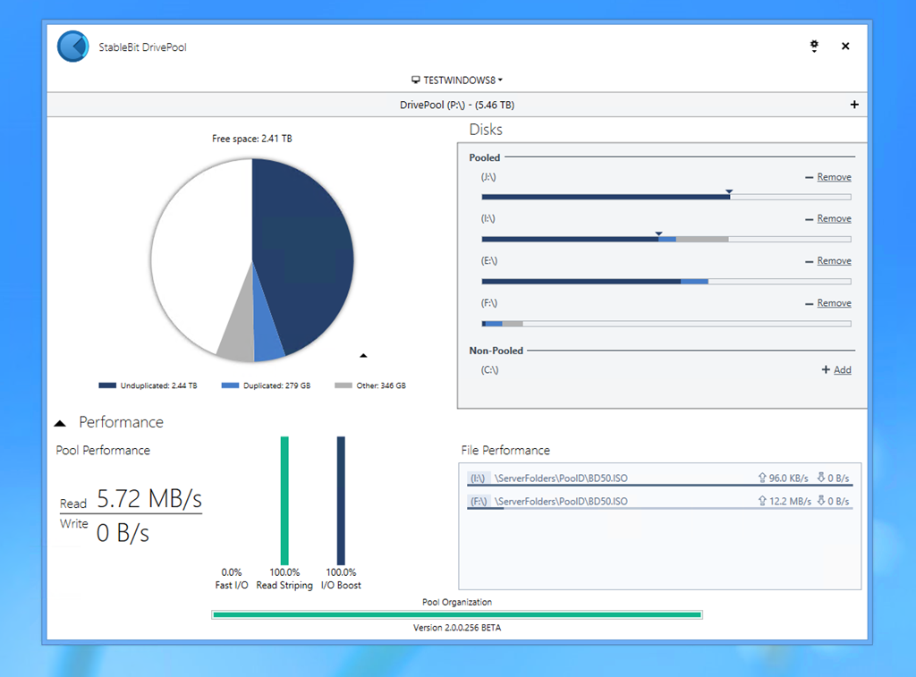Select the F:\ BD50.ISO file performance row
The height and width of the screenshot is (677, 916).
(659, 501)
